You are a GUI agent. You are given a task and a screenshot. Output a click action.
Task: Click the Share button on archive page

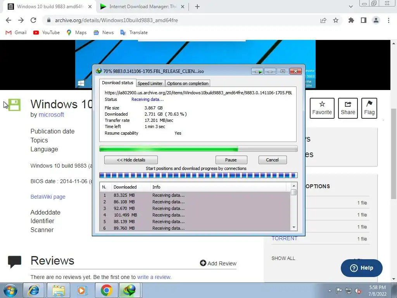348,108
